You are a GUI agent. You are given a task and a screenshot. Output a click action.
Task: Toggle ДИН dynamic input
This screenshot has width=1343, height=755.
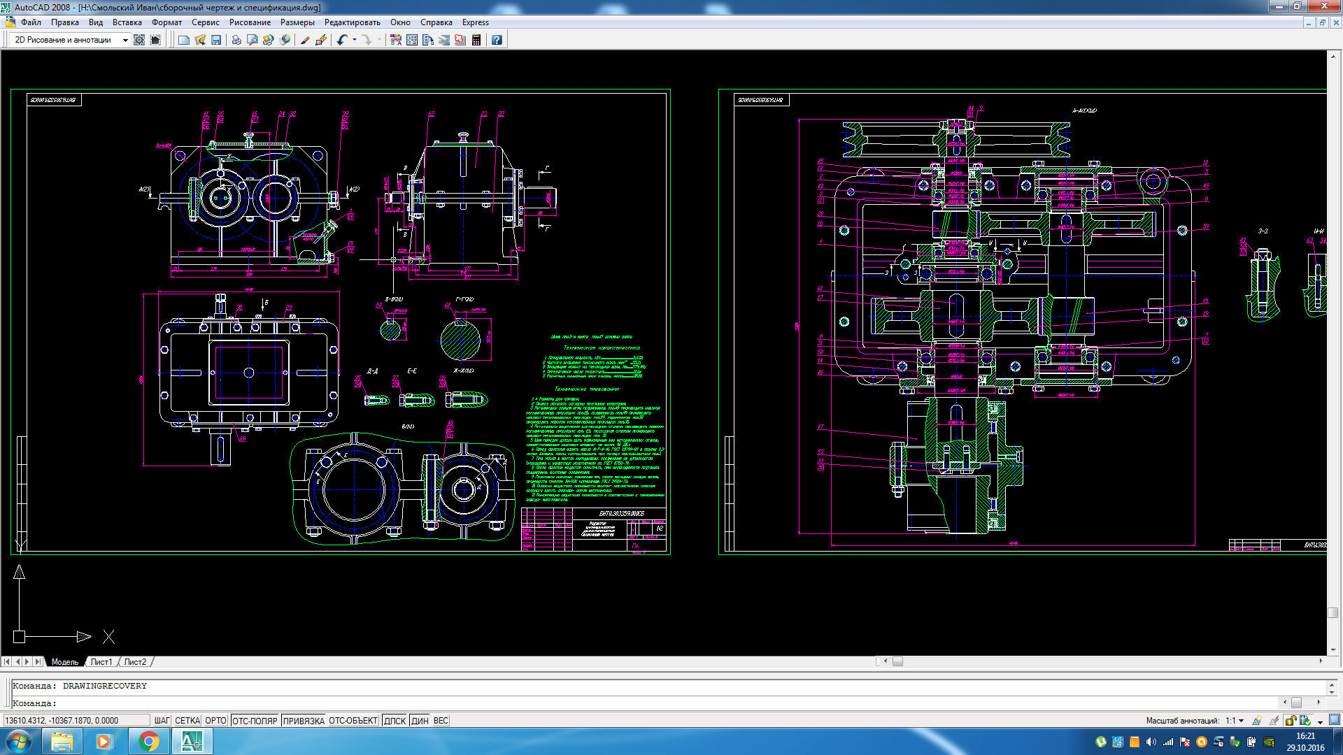click(420, 721)
